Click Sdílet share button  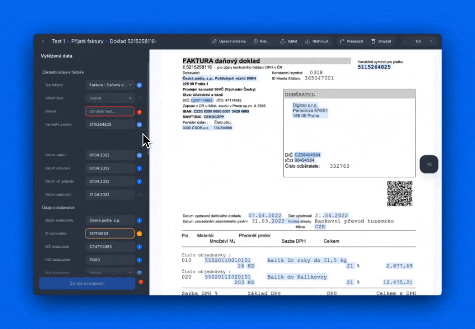[289, 41]
